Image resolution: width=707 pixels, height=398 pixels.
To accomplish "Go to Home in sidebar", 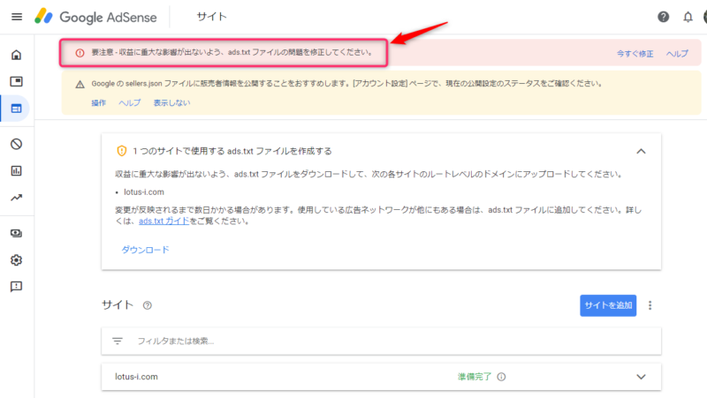I will pos(16,55).
